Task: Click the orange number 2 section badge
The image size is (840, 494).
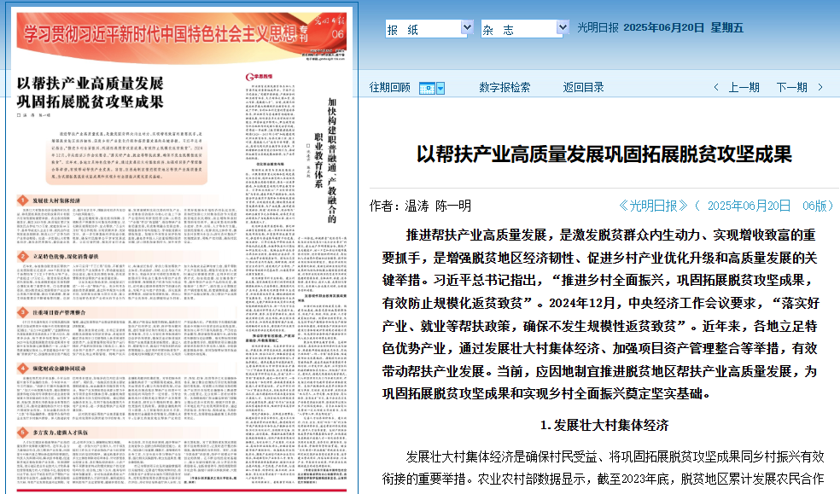Action: (22, 255)
